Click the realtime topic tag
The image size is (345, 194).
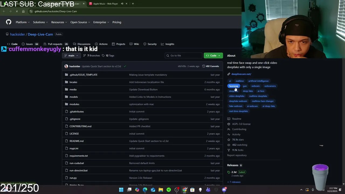click(x=240, y=81)
